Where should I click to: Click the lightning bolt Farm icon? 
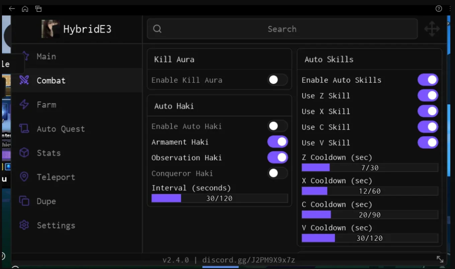click(x=24, y=105)
